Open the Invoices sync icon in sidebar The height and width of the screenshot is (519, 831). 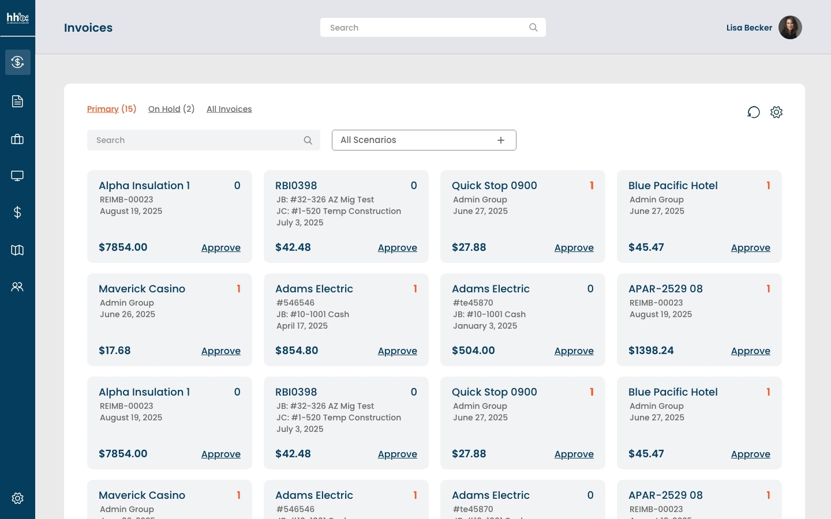point(17,62)
